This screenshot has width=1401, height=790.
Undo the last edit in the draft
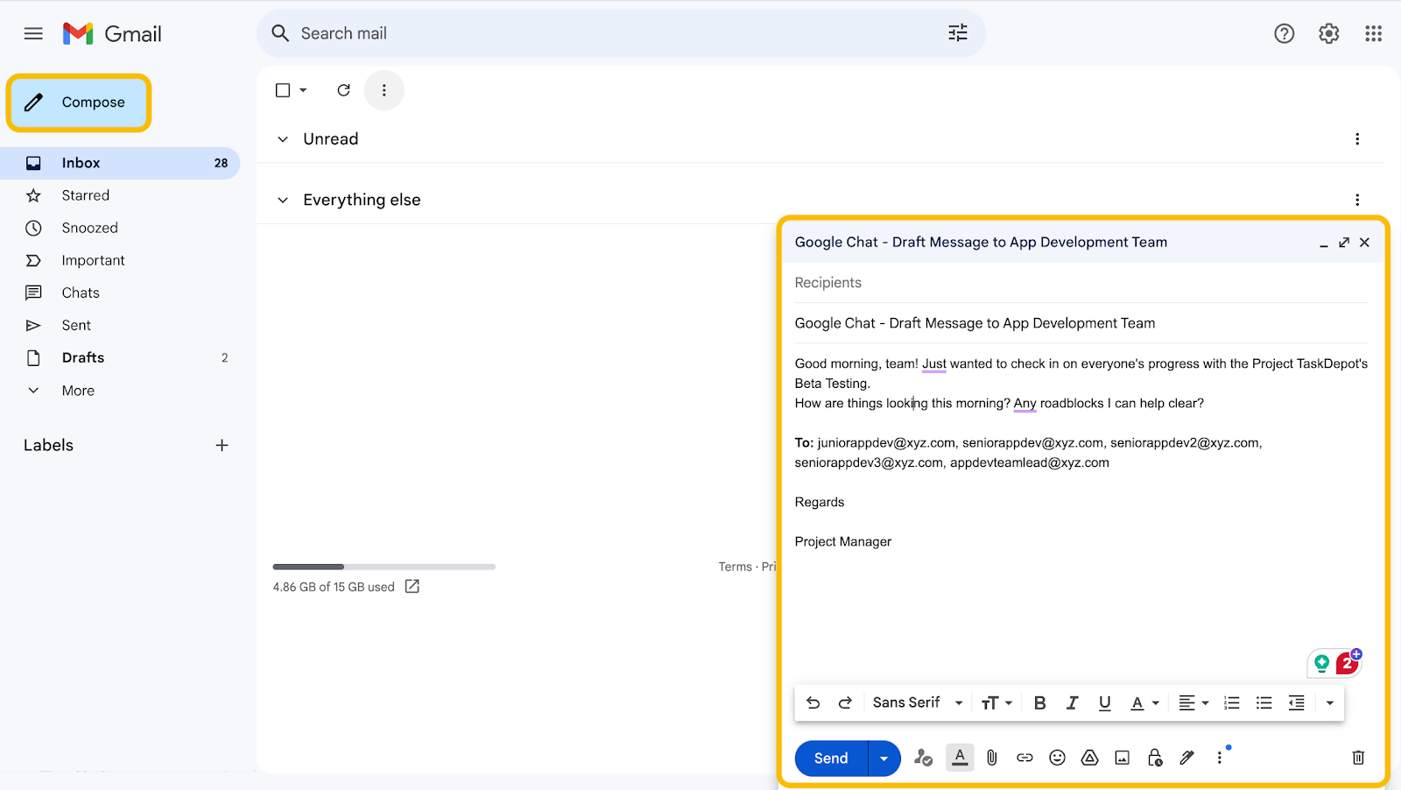pyautogui.click(x=813, y=702)
